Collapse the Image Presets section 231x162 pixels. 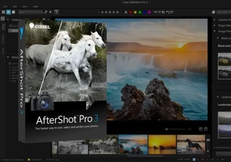(215, 31)
